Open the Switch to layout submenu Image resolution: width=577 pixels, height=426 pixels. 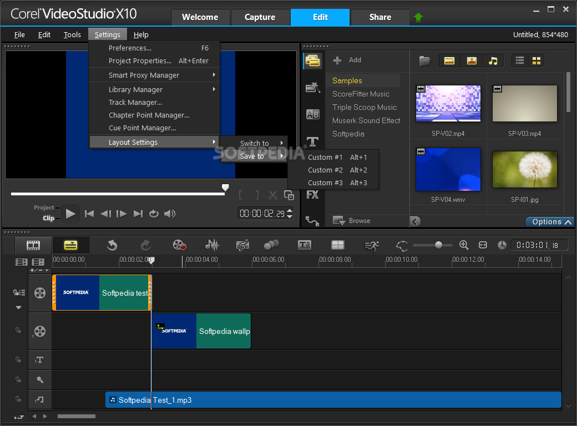click(254, 143)
